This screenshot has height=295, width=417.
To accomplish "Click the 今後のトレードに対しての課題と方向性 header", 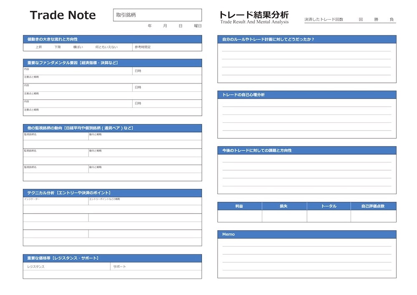I will click(307, 150).
